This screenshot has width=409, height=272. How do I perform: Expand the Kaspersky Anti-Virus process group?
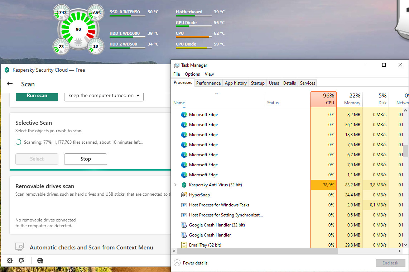[175, 185]
